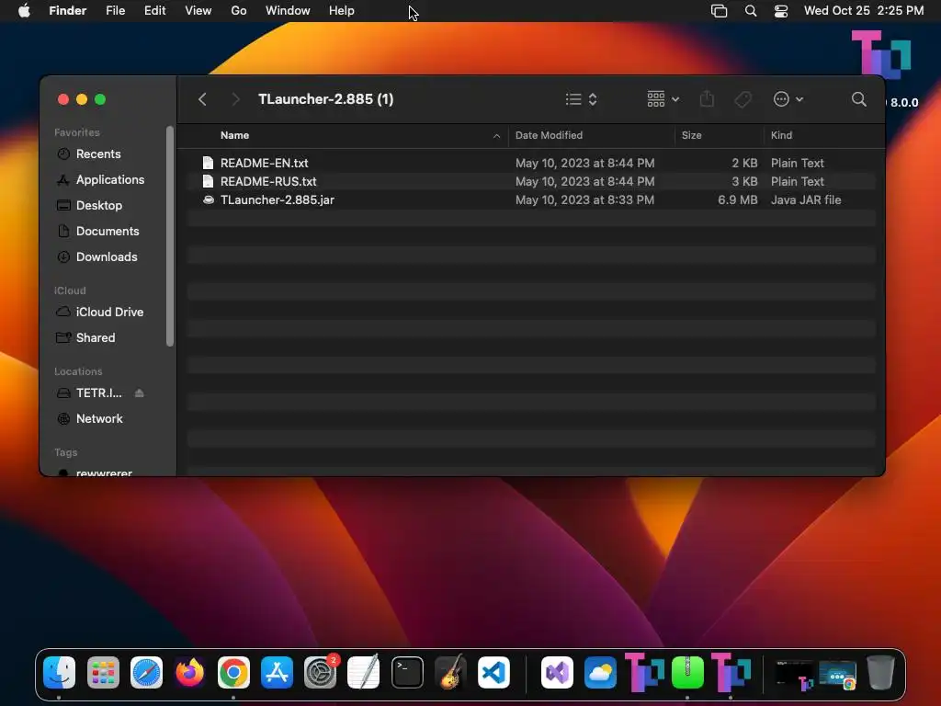
Task: Open the Edit menu
Action: 154,11
